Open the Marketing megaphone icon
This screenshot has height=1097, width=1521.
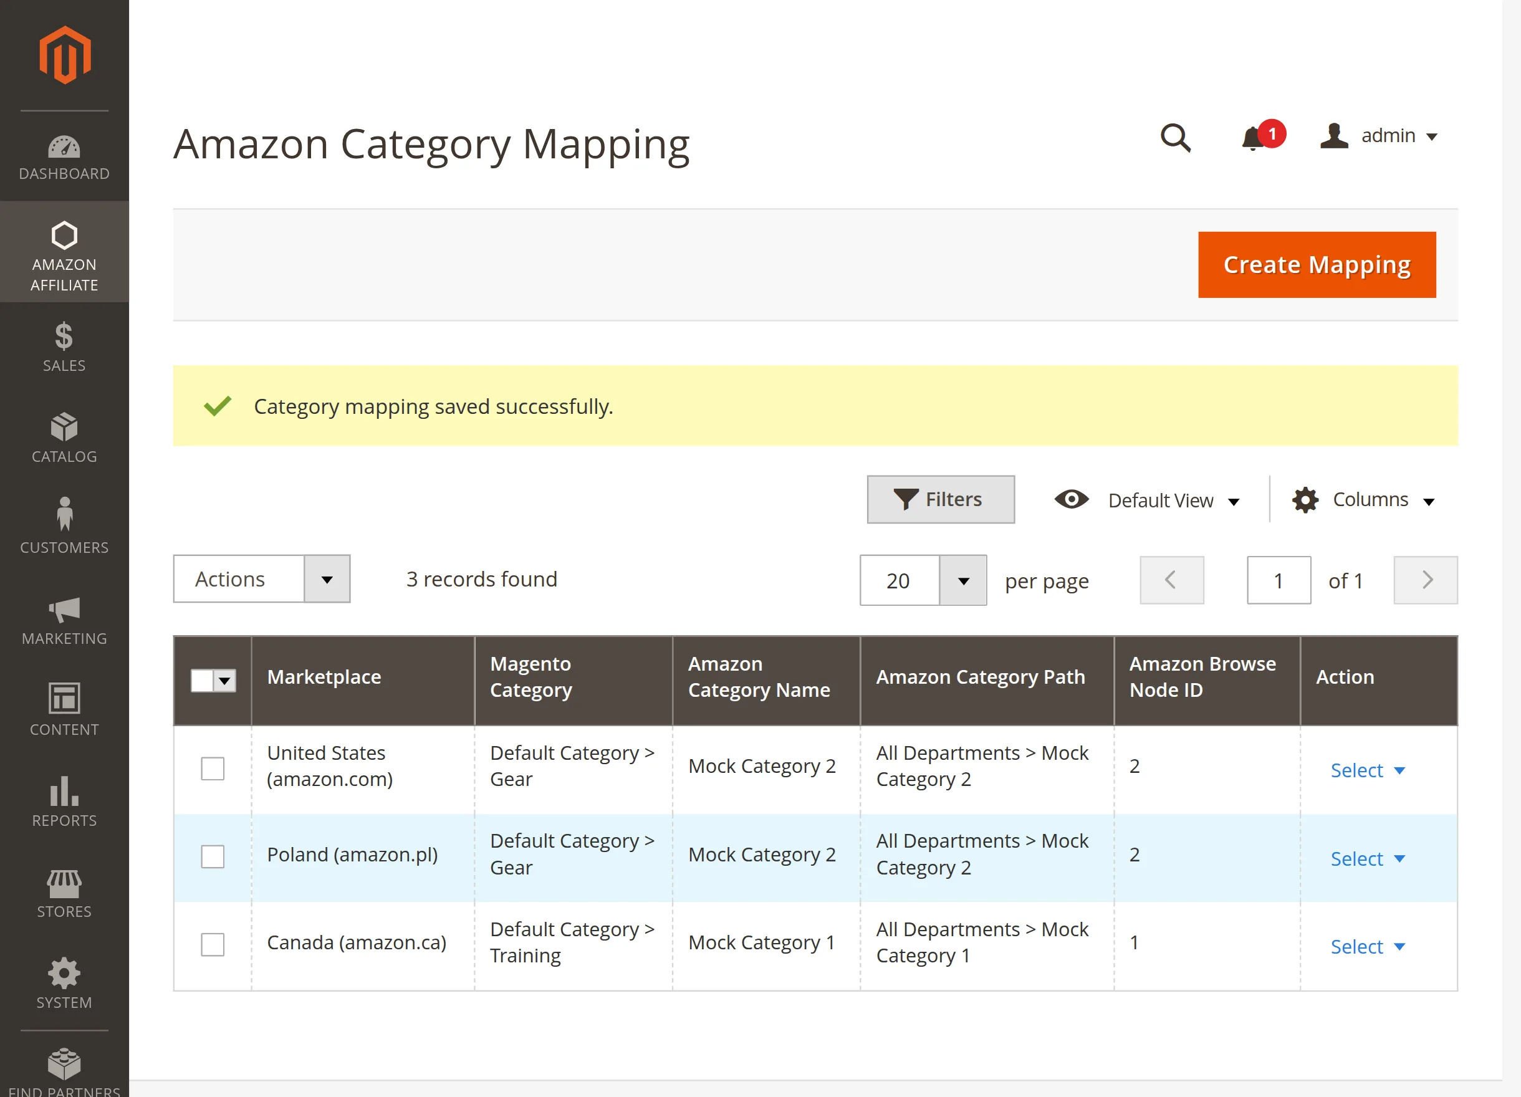64,610
